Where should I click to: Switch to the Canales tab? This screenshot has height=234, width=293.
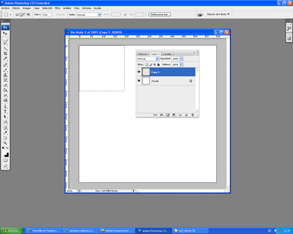click(x=167, y=54)
